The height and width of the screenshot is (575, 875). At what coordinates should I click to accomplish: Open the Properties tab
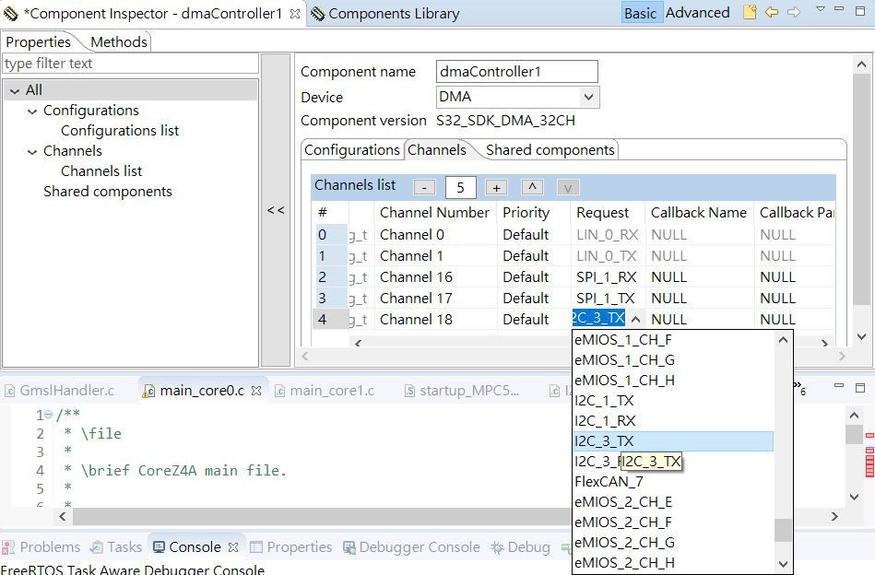click(x=38, y=42)
